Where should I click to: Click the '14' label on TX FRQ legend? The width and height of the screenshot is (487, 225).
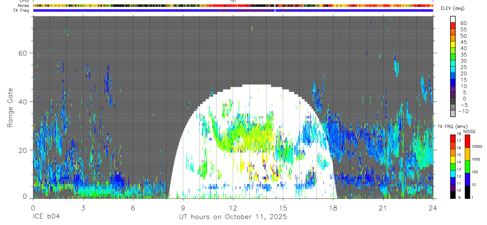[459, 162]
